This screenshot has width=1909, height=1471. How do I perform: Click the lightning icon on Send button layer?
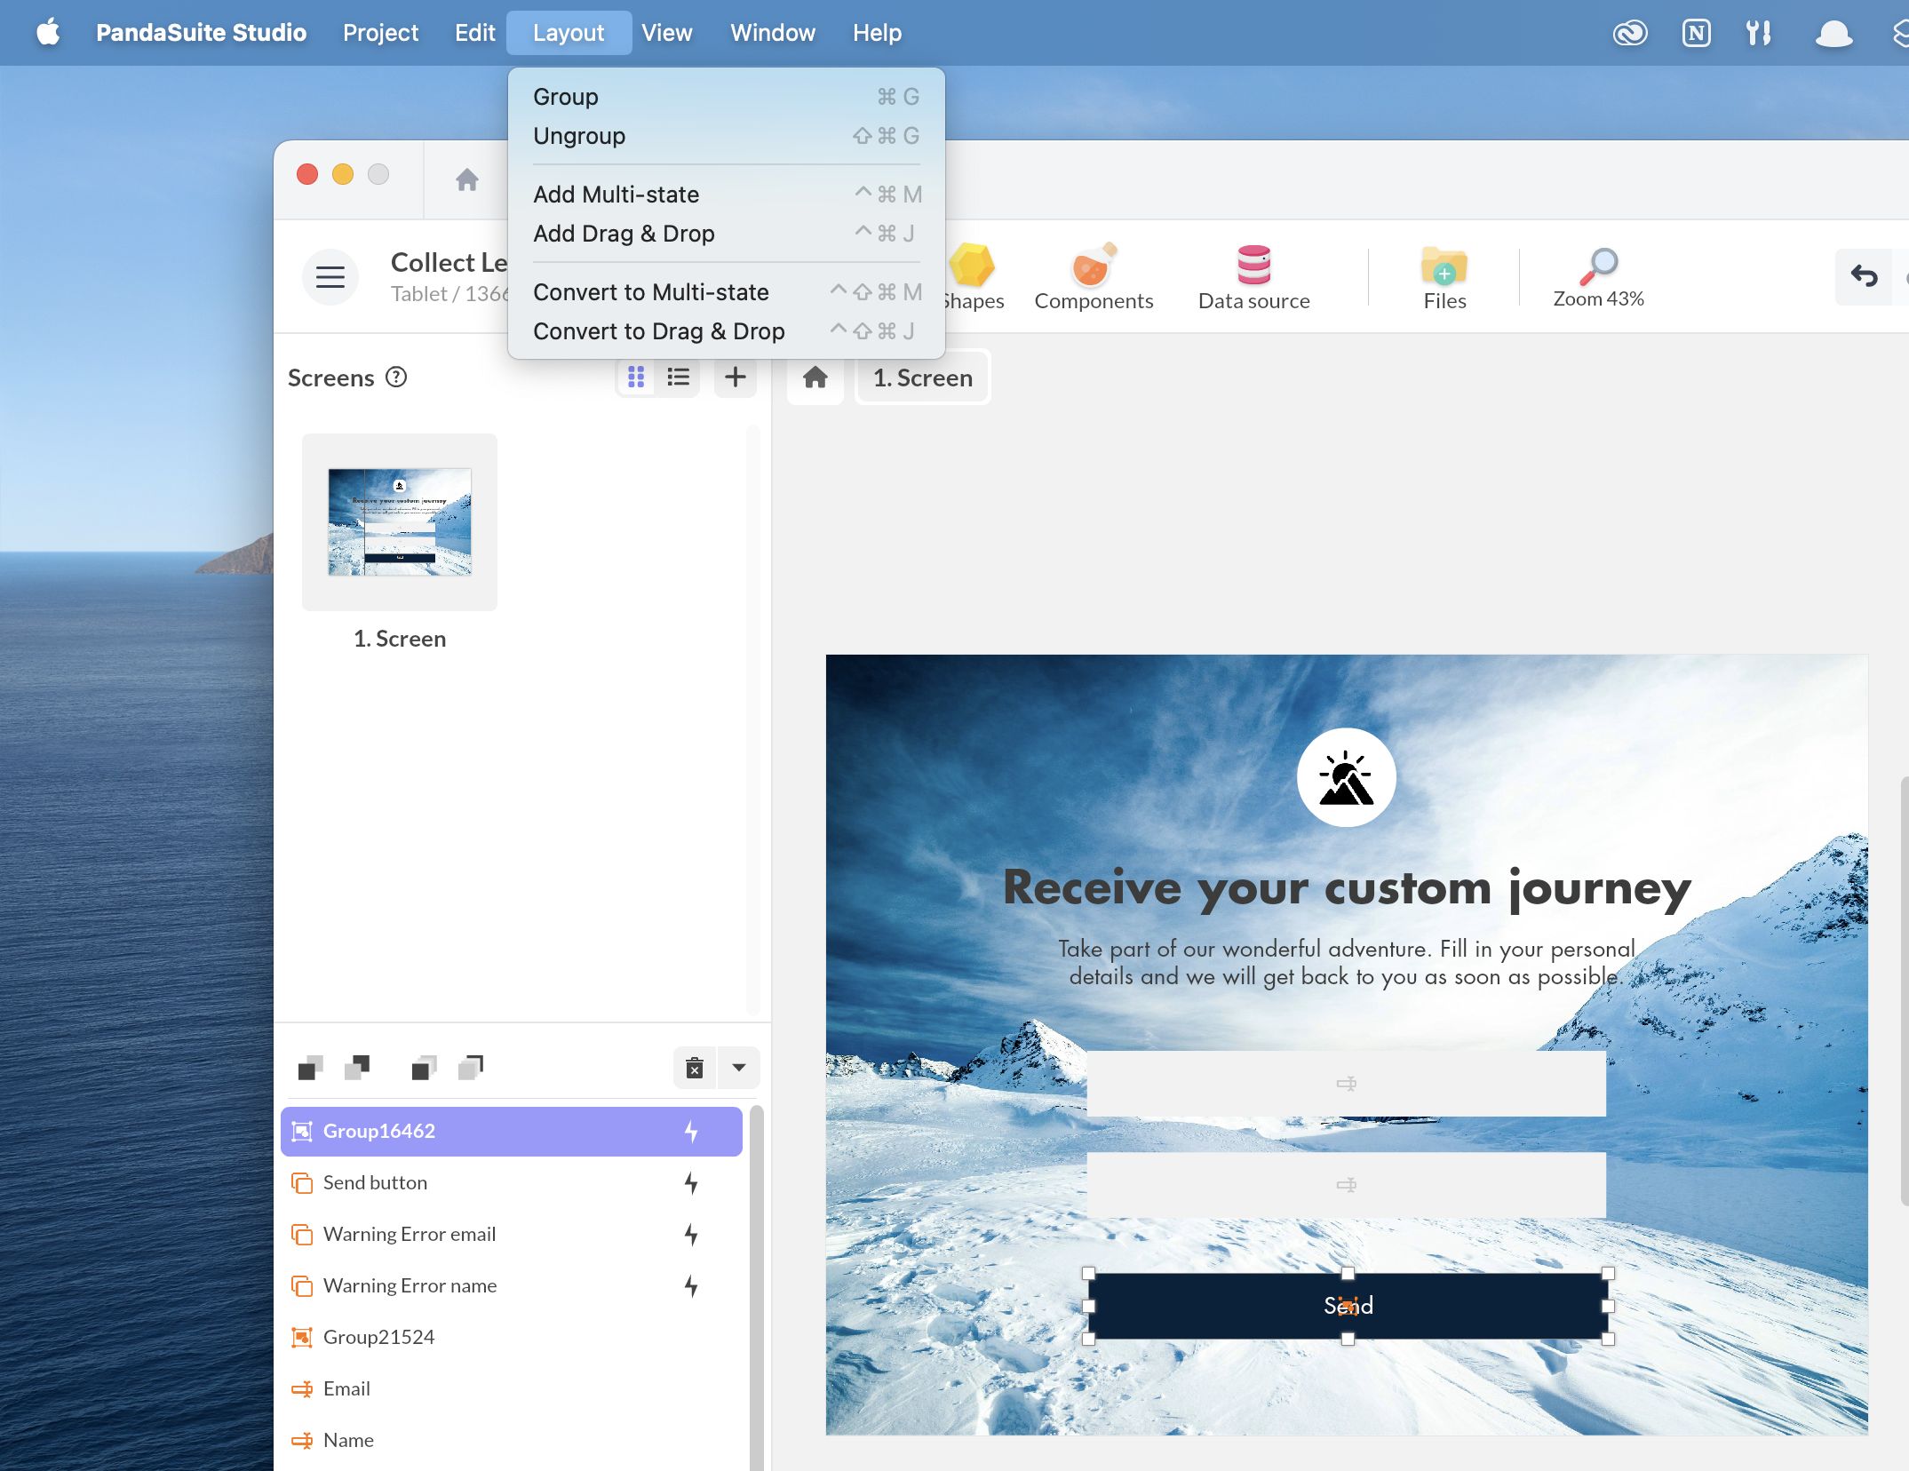(691, 1183)
